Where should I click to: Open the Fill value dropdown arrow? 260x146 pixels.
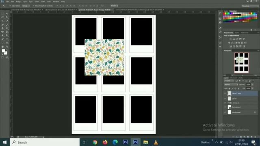pos(252,88)
